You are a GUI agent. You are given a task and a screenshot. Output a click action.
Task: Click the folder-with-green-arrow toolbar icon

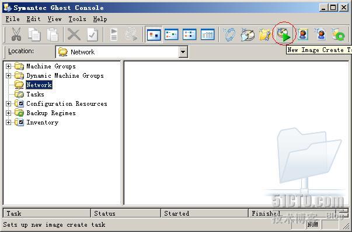(x=338, y=34)
